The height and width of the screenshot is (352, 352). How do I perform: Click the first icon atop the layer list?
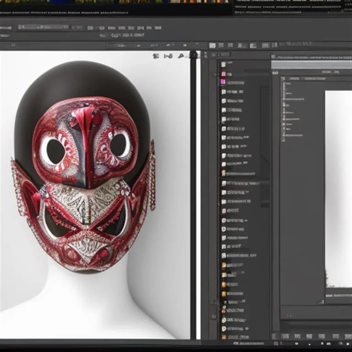pyautogui.click(x=223, y=65)
